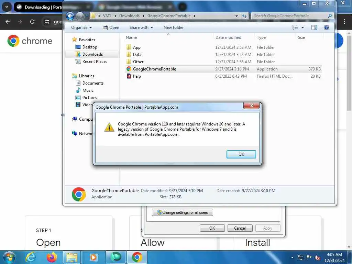Click Chrome browser reload icon
This screenshot has width=352, height=264.
point(32,22)
